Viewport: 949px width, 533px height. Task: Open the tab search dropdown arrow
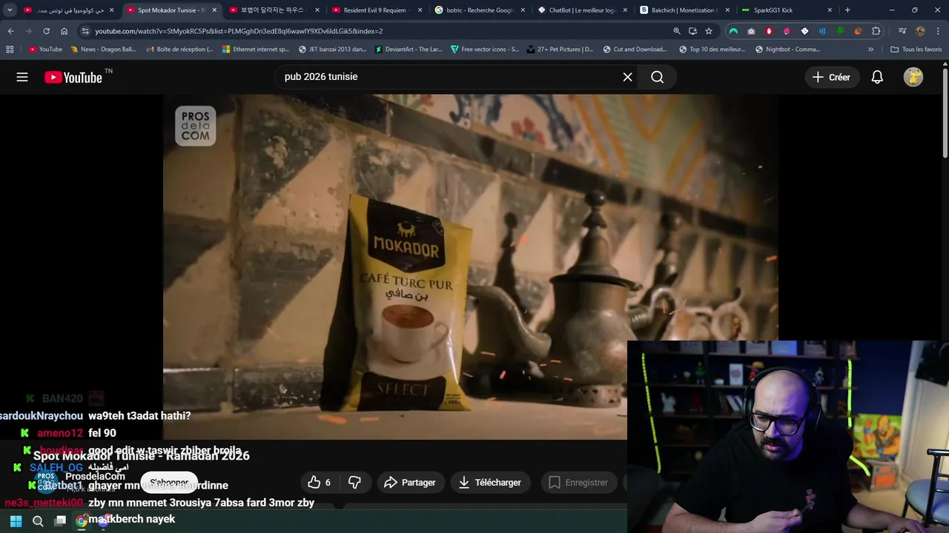coord(10,10)
